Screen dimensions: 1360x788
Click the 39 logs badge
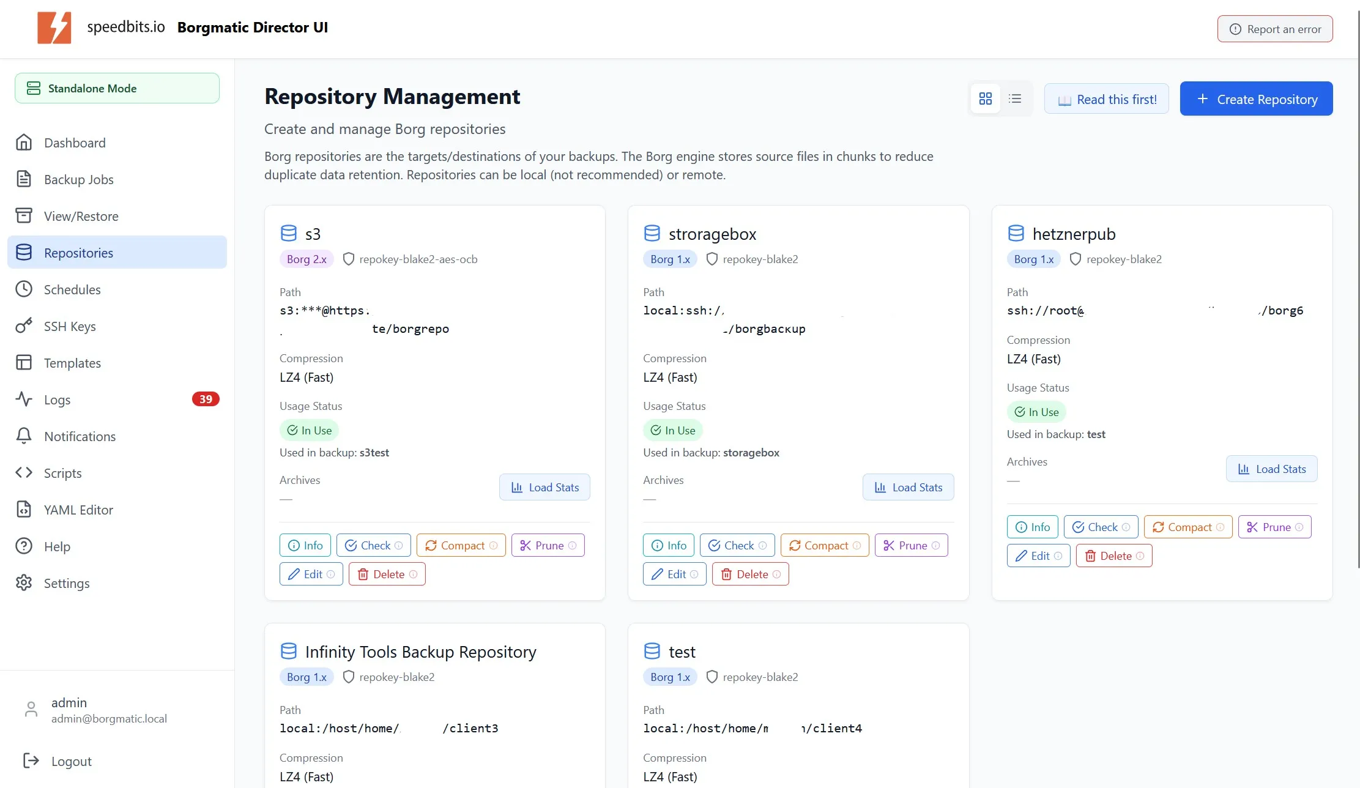coord(206,399)
